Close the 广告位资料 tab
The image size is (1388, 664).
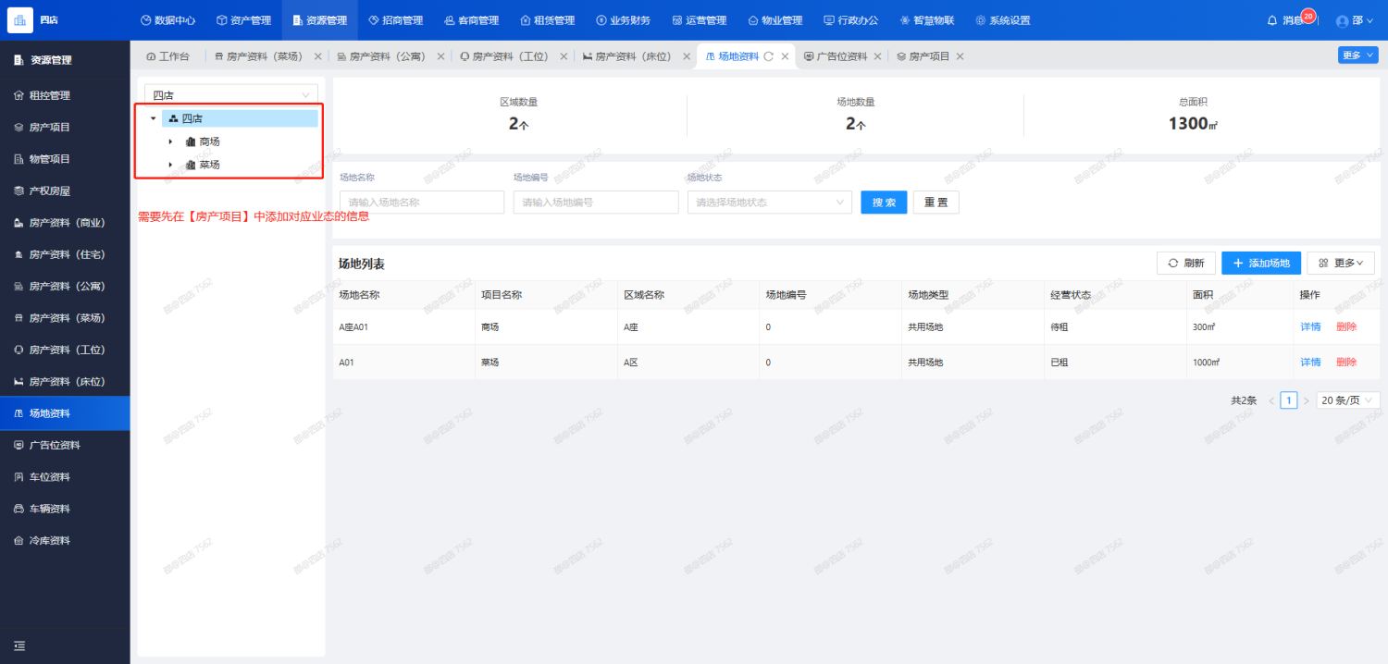[x=877, y=56]
